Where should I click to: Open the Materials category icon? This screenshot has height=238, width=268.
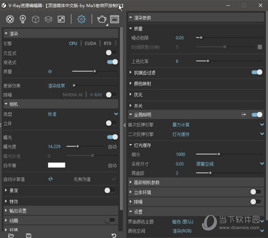pyautogui.click(x=10, y=19)
